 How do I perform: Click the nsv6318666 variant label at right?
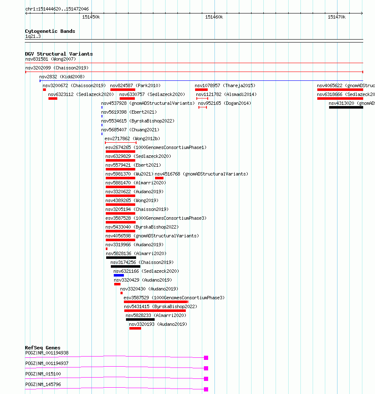point(346,94)
